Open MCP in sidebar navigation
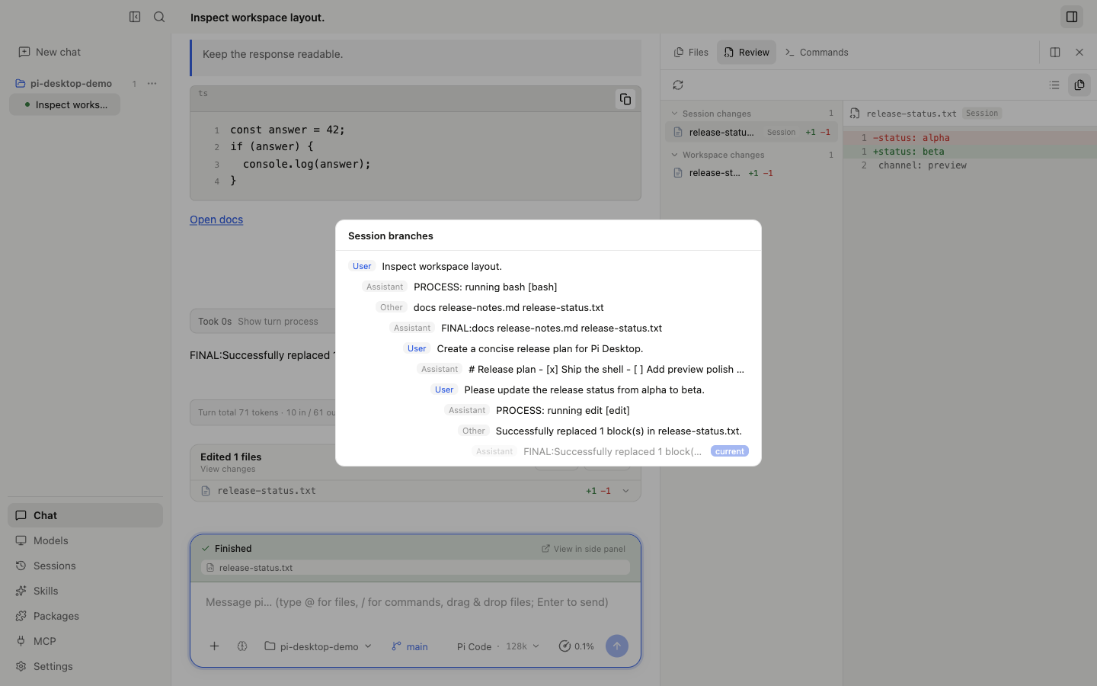1097x686 pixels. [x=85, y=641]
